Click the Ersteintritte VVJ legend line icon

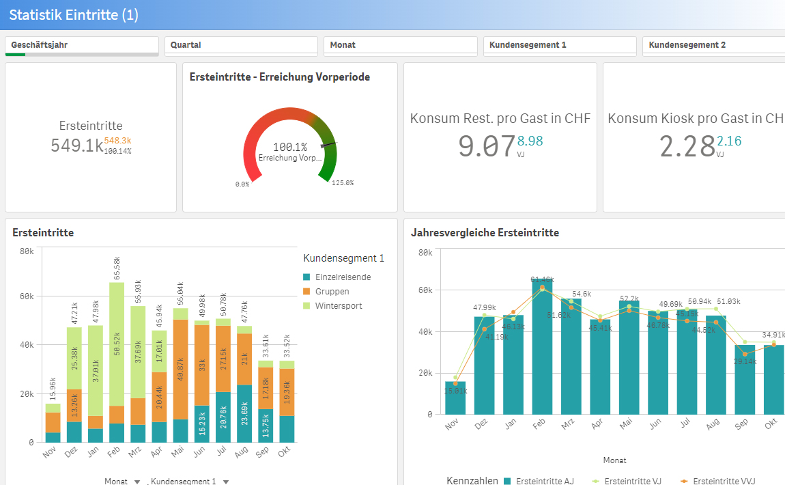tap(685, 481)
